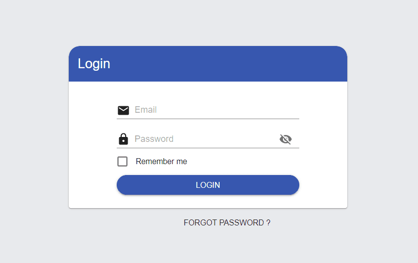Open the FORGOT PASSWORD ? link

tap(227, 223)
